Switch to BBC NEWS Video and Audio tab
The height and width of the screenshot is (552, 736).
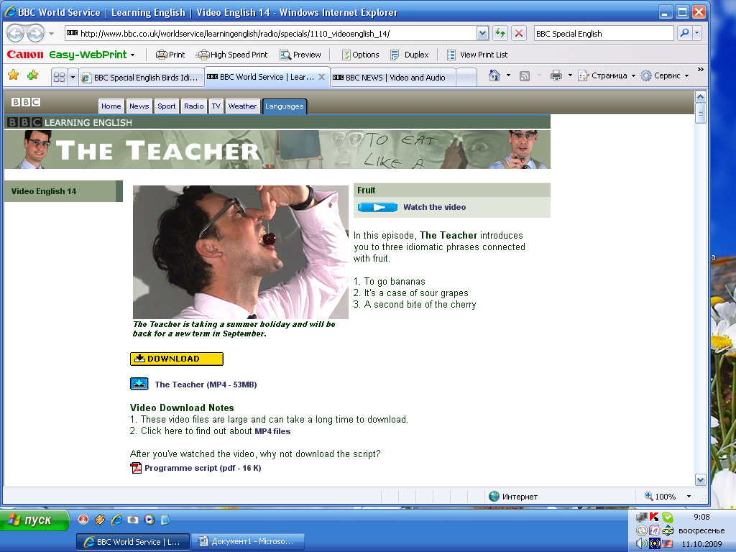pyautogui.click(x=393, y=78)
